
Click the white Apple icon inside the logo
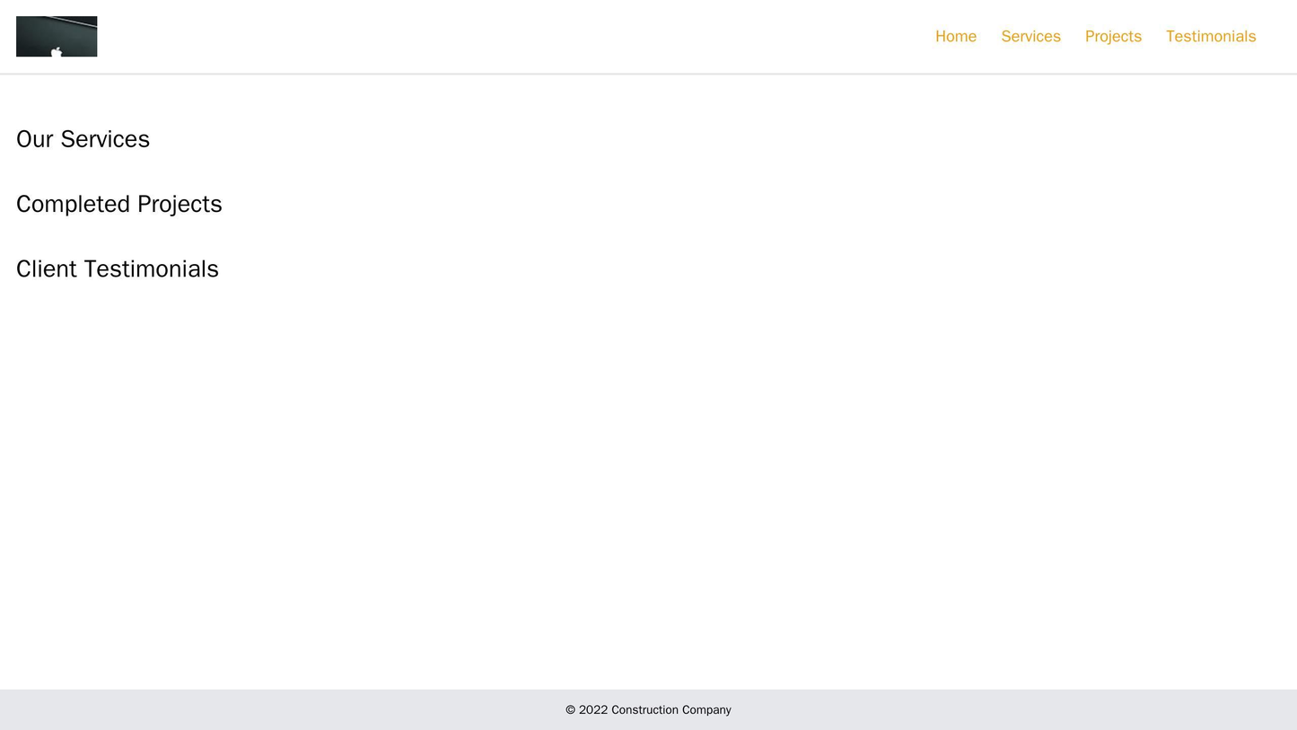pyautogui.click(x=57, y=52)
